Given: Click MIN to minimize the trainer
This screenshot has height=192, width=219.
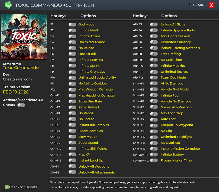Looking at the screenshot, I should [x=201, y=5].
